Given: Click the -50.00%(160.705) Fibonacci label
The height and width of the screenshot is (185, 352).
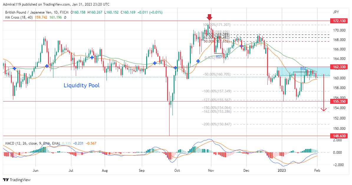Looking at the screenshot, I should (217, 74).
